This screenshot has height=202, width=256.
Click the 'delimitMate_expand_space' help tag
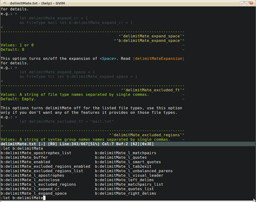coord(152,36)
